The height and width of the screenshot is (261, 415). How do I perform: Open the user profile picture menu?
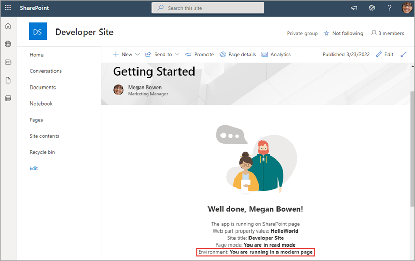click(407, 8)
